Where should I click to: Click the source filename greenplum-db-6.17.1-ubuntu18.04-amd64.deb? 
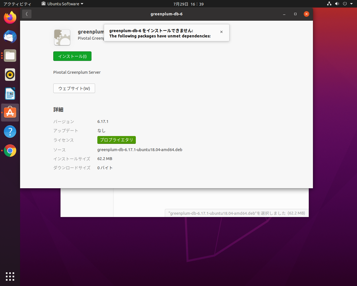[x=140, y=150]
